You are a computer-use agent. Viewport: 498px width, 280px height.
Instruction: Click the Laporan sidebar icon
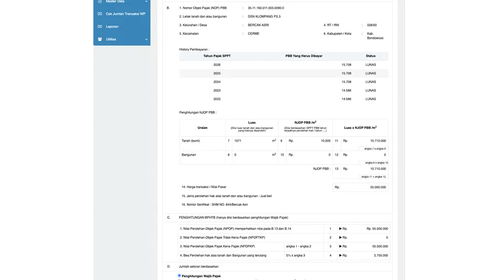click(100, 27)
